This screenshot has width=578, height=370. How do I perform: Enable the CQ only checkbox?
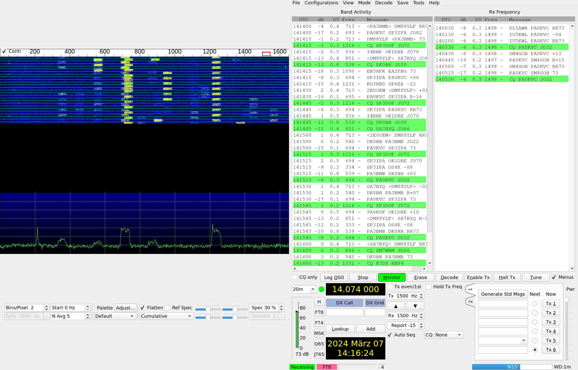(295, 277)
